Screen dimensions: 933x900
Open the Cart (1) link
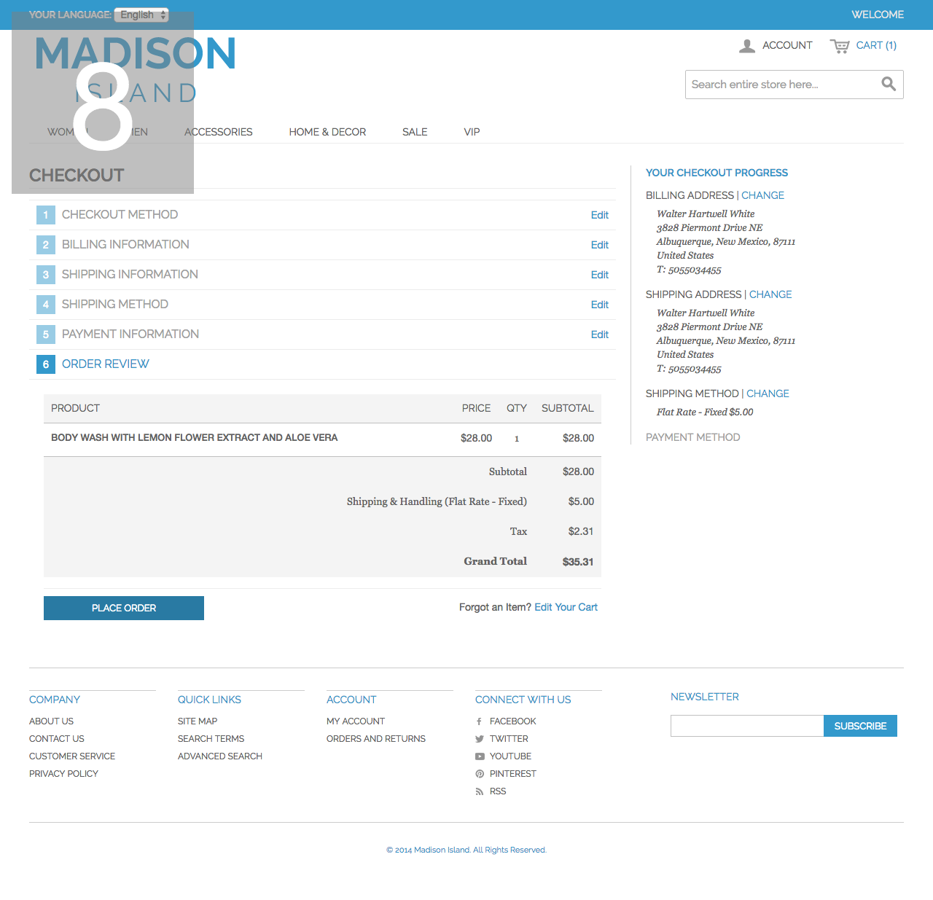click(x=876, y=45)
